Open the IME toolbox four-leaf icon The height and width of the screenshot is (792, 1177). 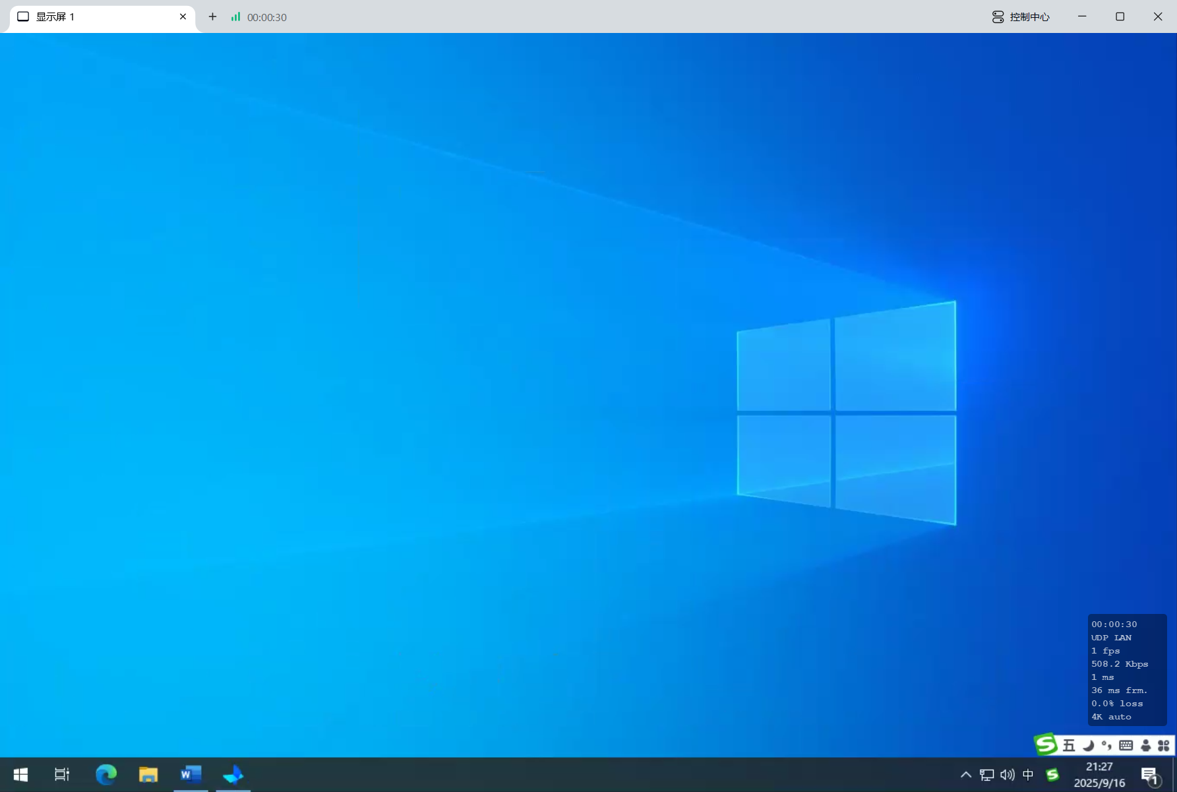click(x=1164, y=746)
